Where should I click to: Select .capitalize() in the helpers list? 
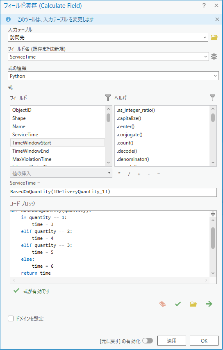(x=129, y=118)
